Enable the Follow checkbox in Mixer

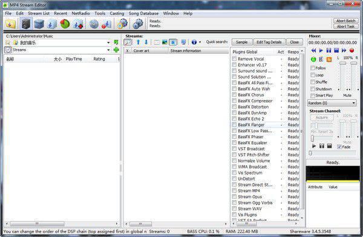tap(313, 68)
